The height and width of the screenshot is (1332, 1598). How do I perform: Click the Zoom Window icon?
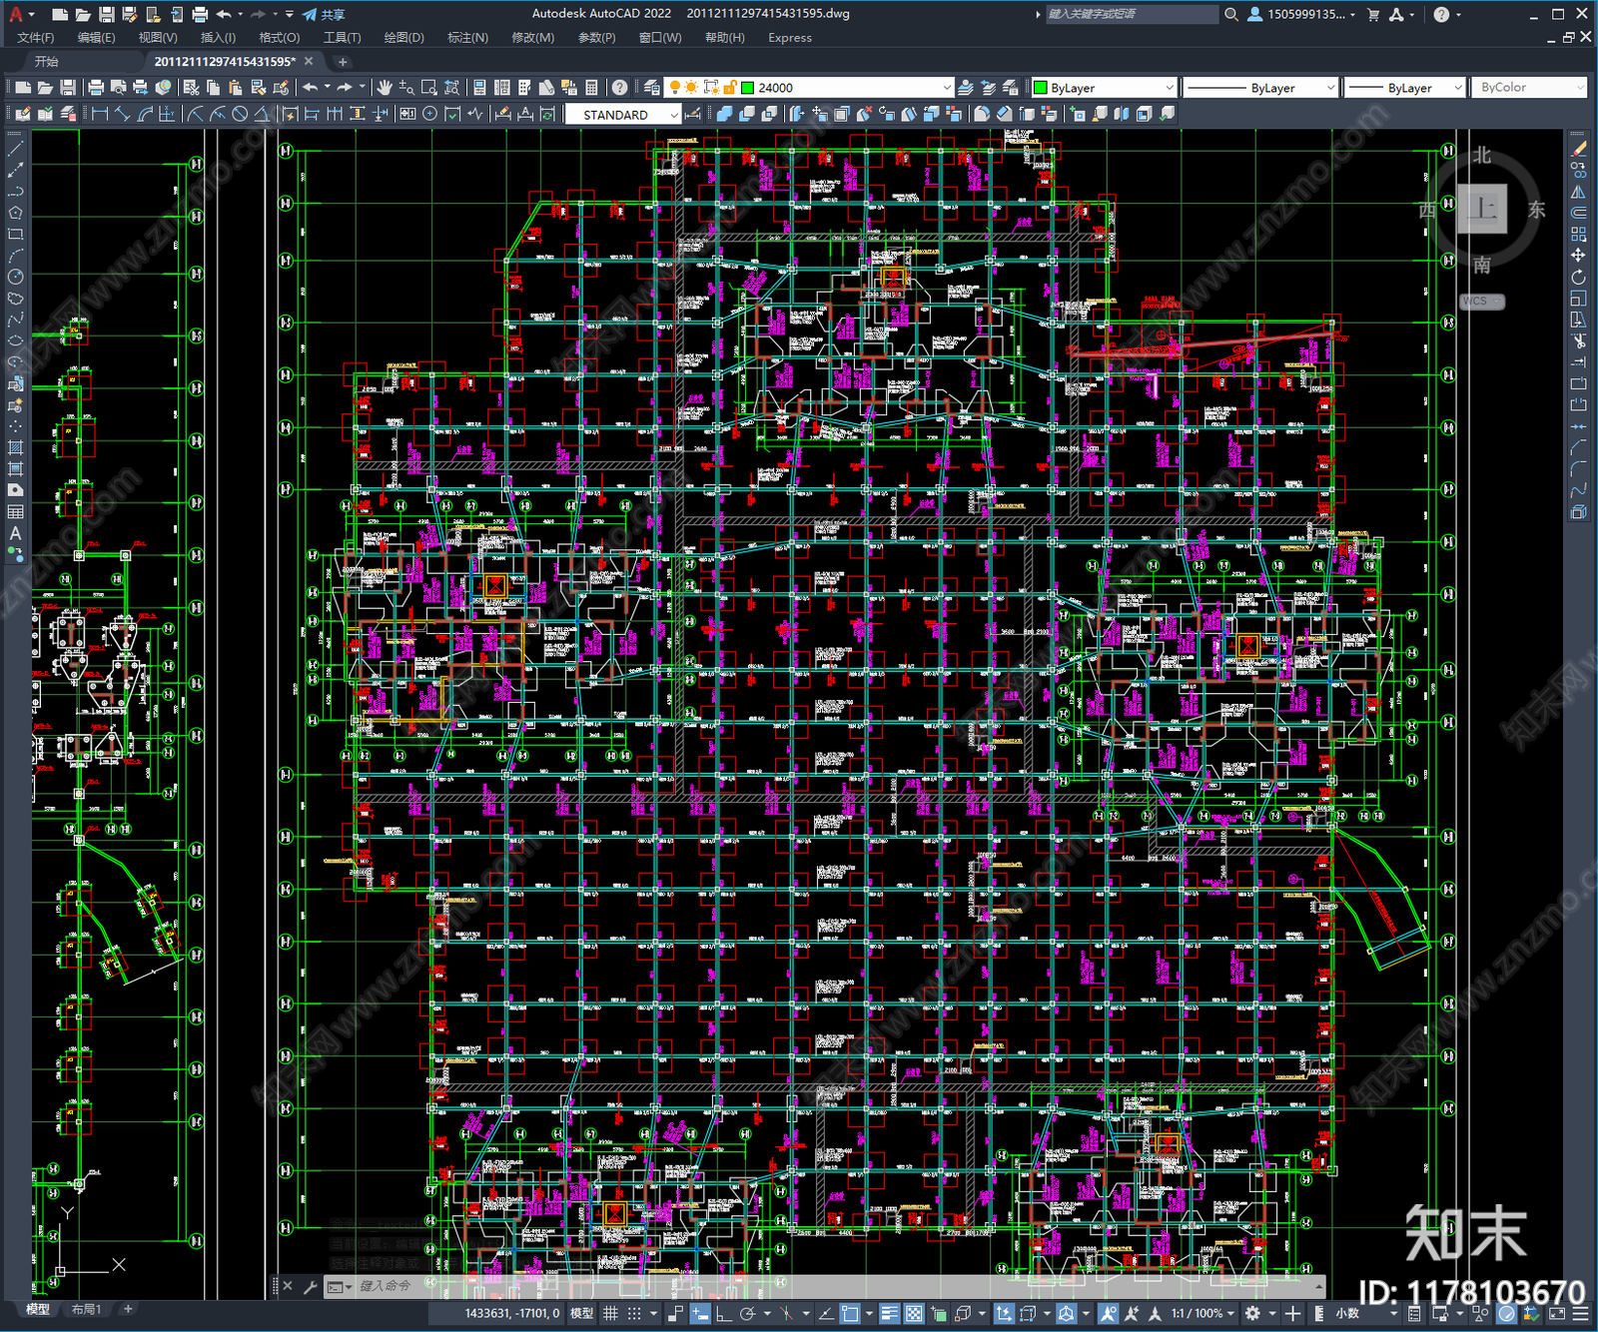pyautogui.click(x=429, y=88)
